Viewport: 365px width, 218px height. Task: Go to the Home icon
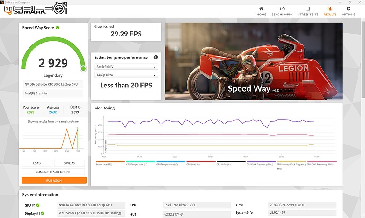pos(261,9)
